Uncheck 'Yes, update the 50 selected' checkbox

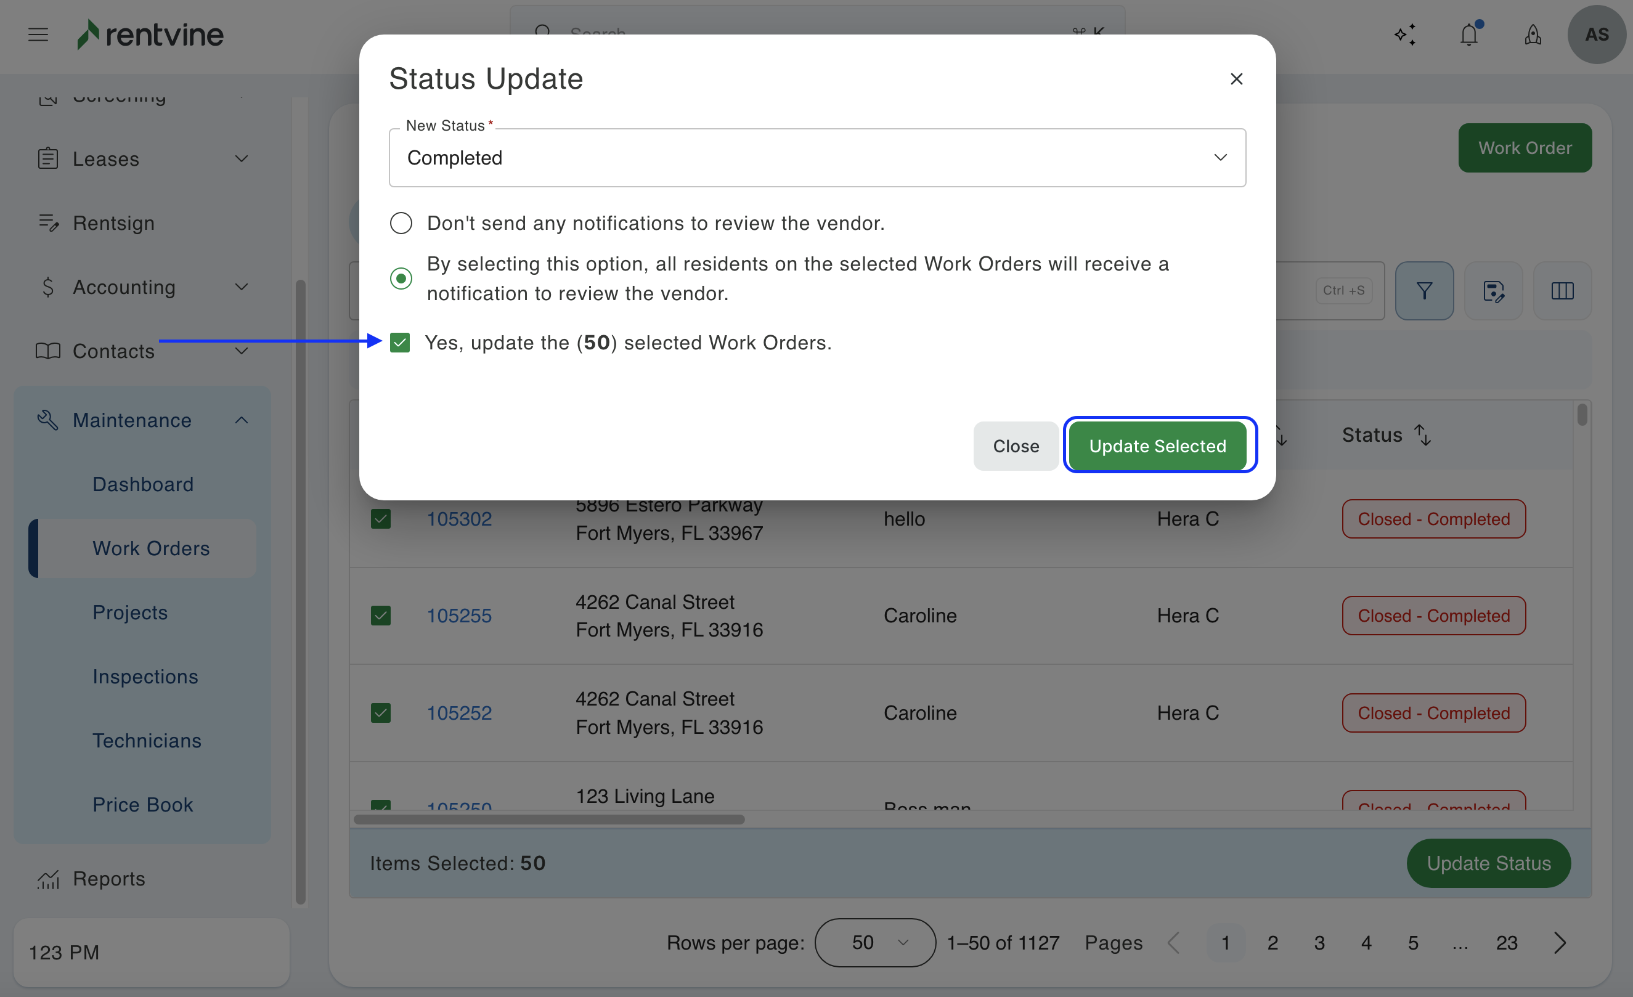(x=401, y=343)
